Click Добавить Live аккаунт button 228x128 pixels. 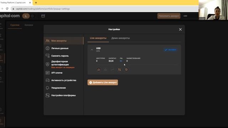103,82
